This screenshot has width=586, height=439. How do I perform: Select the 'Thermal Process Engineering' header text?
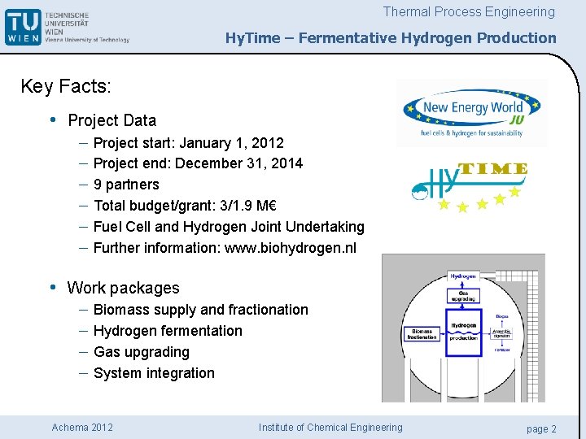(x=469, y=11)
